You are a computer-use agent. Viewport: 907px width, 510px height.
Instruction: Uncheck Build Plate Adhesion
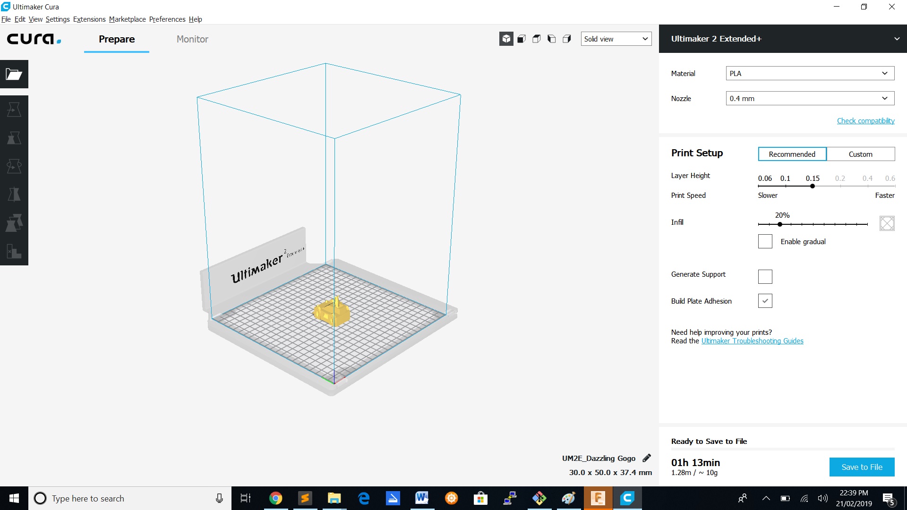[x=765, y=301]
